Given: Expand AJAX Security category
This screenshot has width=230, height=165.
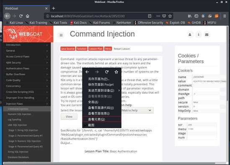Looking at the screenshot, I should coord(27,63).
